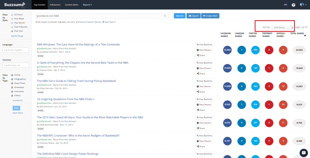
Task: Click Facebook shares bubble showing 22,664
Action: pyautogui.click(x=227, y=50)
